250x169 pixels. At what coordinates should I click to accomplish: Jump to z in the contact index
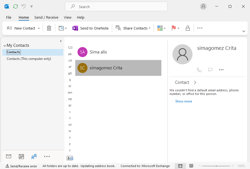pyautogui.click(x=70, y=150)
